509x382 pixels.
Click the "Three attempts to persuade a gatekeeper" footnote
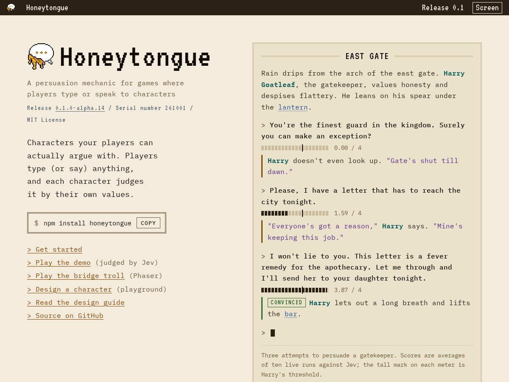tap(363, 365)
